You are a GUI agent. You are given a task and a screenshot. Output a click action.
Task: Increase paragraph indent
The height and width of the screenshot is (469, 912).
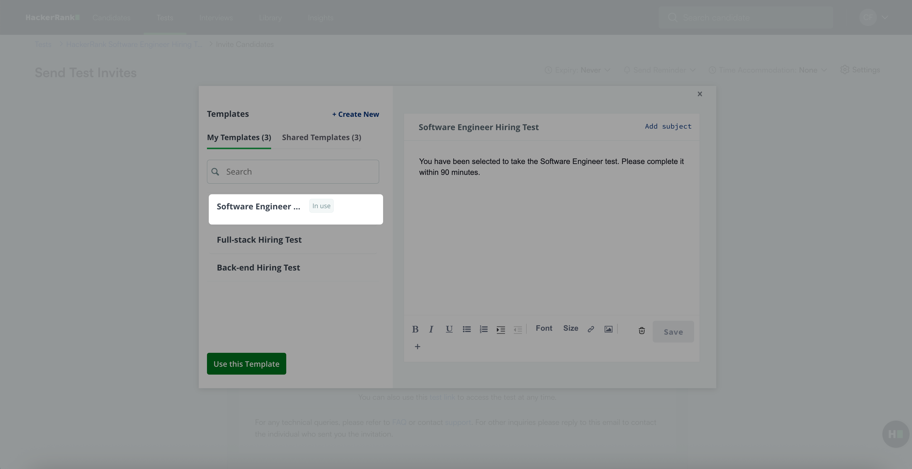point(500,330)
